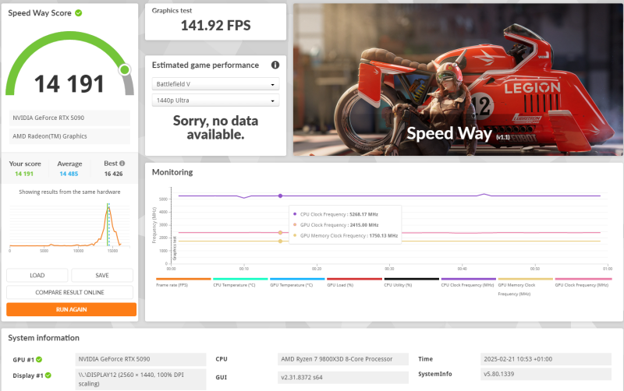Click the Best score value 16 426
Screen dimensions: 624x391
click(113, 174)
